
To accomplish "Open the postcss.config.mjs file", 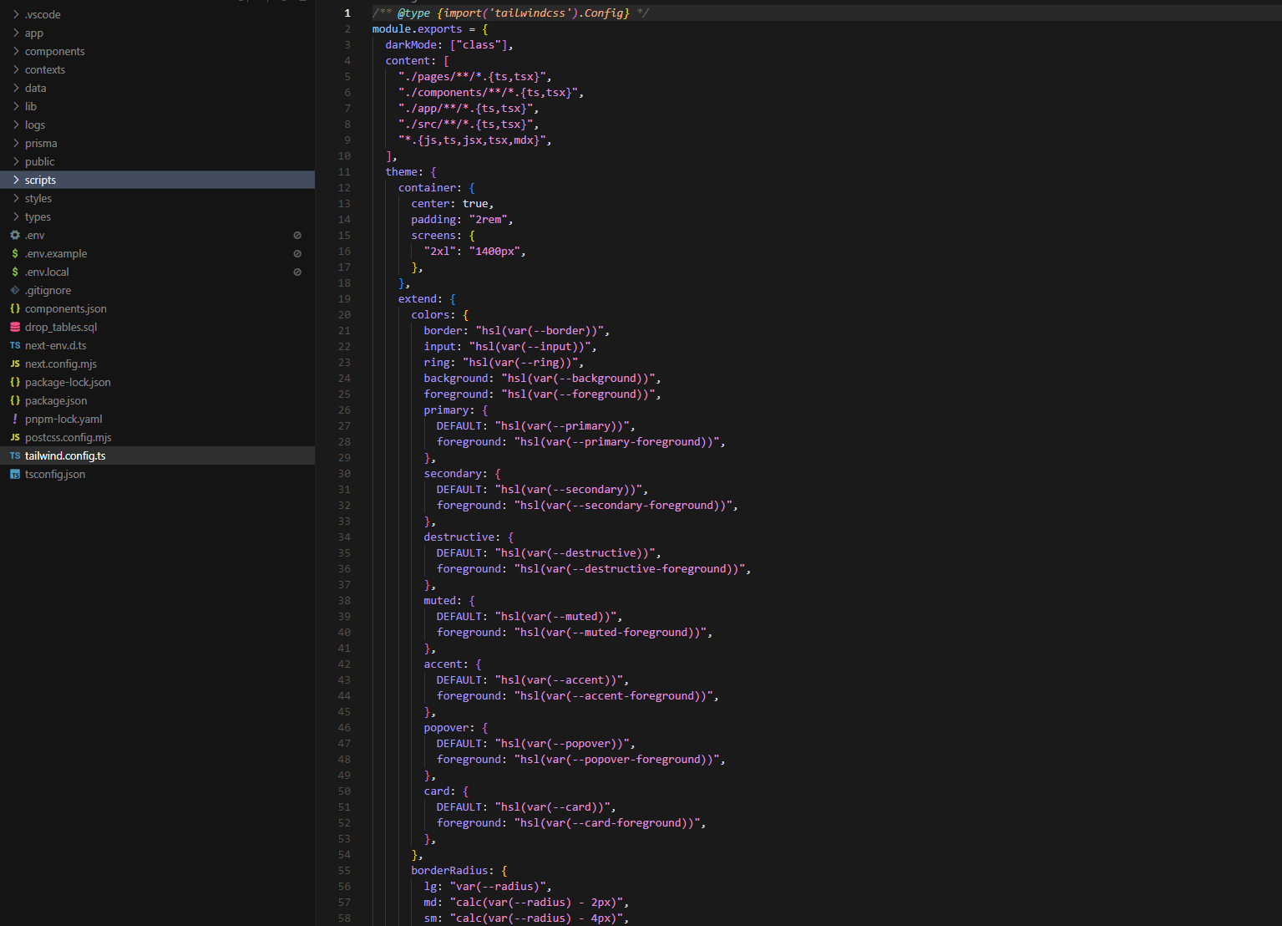I will 68,438.
